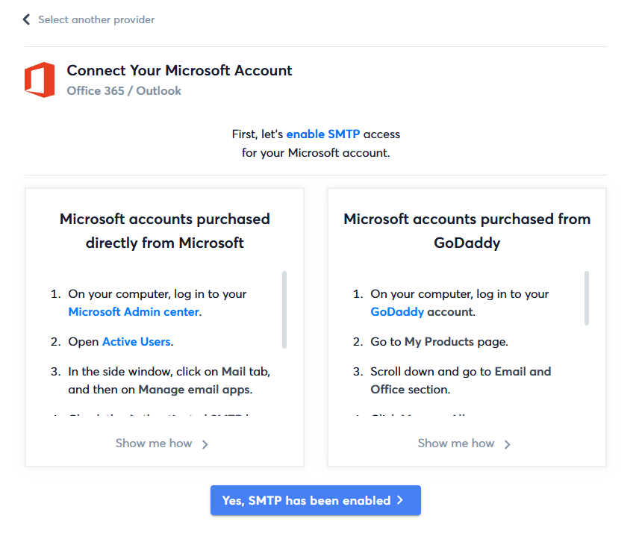
Task: Expand Show me how chevron in Microsoft card
Action: point(205,444)
